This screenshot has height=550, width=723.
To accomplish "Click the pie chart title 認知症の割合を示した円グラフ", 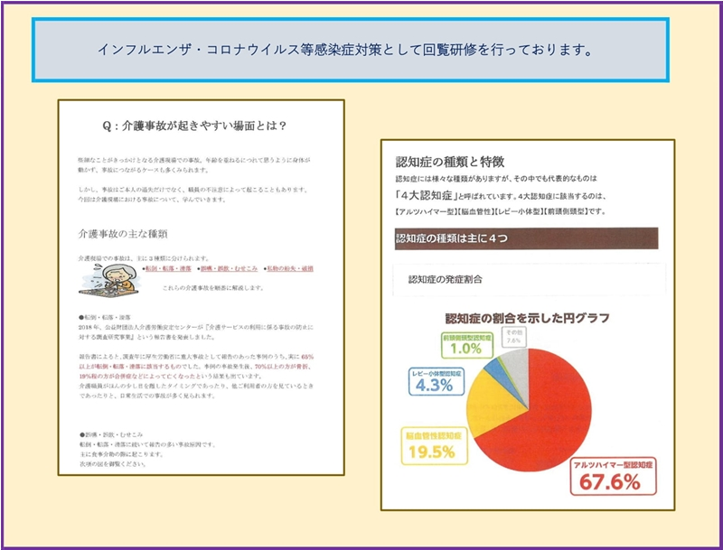I will click(528, 318).
